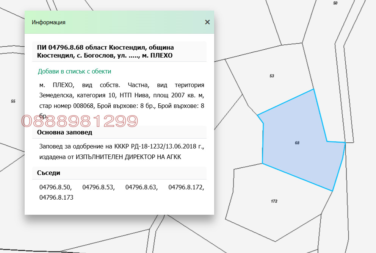Click neighbor parcel link 04796.8.172
The height and width of the screenshot is (253, 376).
[186, 187]
